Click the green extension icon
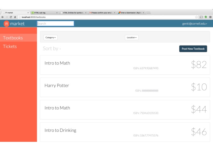The width and height of the screenshot is (213, 151). pyautogui.click(x=206, y=17)
